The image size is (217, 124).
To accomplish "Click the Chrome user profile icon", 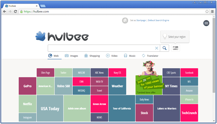I will pyautogui.click(x=195, y=2).
